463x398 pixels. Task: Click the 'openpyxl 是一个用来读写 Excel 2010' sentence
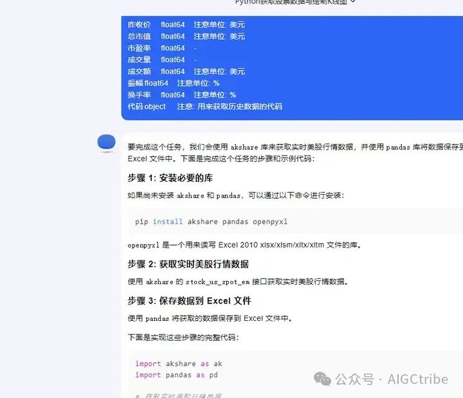tap(244, 245)
